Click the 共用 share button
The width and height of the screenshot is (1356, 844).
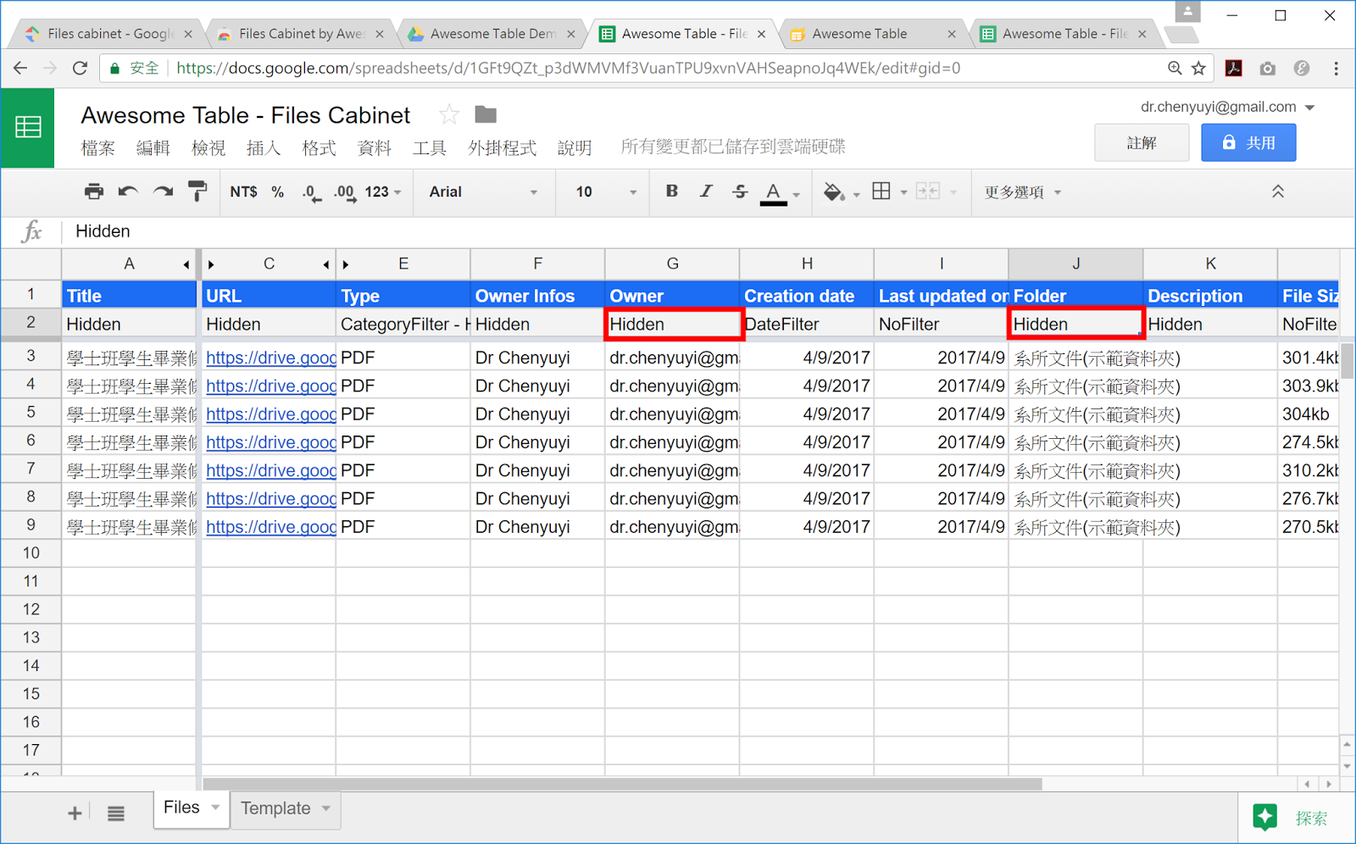[x=1248, y=142]
